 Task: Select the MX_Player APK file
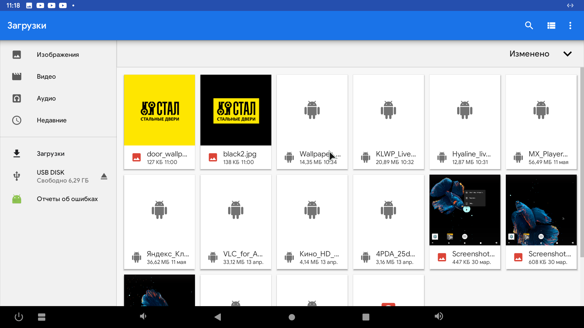(541, 122)
